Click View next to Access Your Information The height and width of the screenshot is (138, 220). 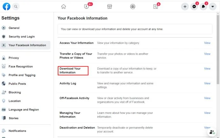click(x=207, y=43)
